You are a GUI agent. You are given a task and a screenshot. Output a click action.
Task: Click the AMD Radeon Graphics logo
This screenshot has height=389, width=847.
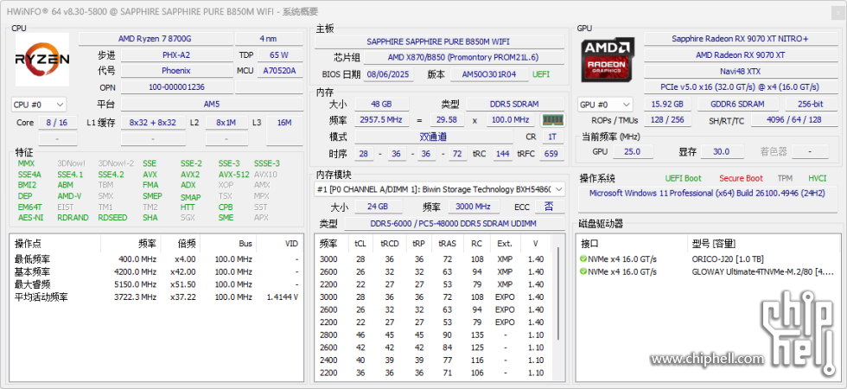(x=608, y=60)
